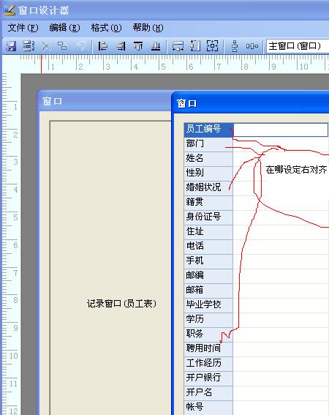Open the 帮助(H) menu
Image resolution: width=329 pixels, height=415 pixels.
pyautogui.click(x=148, y=28)
